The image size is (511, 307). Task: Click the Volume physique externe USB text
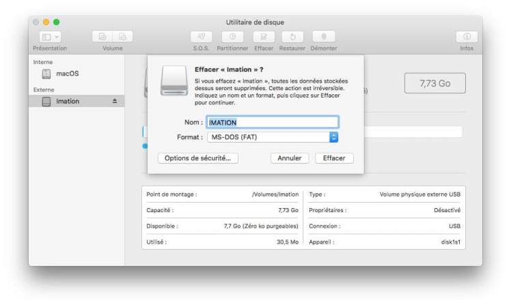419,194
